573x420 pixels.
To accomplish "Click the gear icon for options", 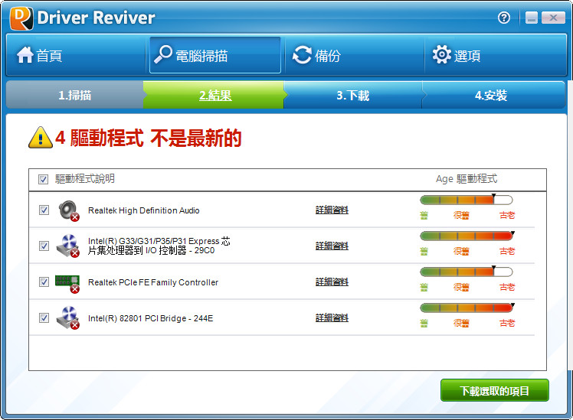I will click(x=441, y=54).
